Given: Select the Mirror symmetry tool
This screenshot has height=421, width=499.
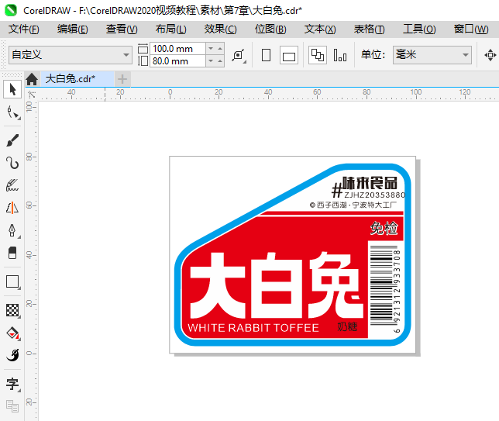Looking at the screenshot, I should [x=12, y=208].
